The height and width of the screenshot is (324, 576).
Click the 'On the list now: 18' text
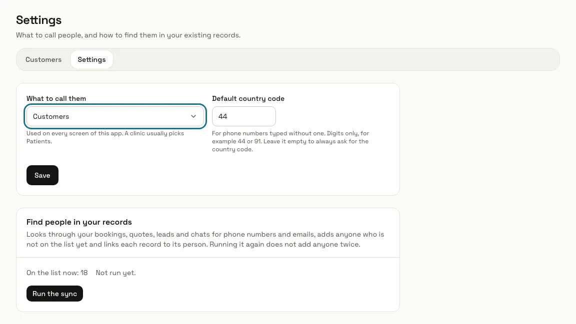[57, 273]
